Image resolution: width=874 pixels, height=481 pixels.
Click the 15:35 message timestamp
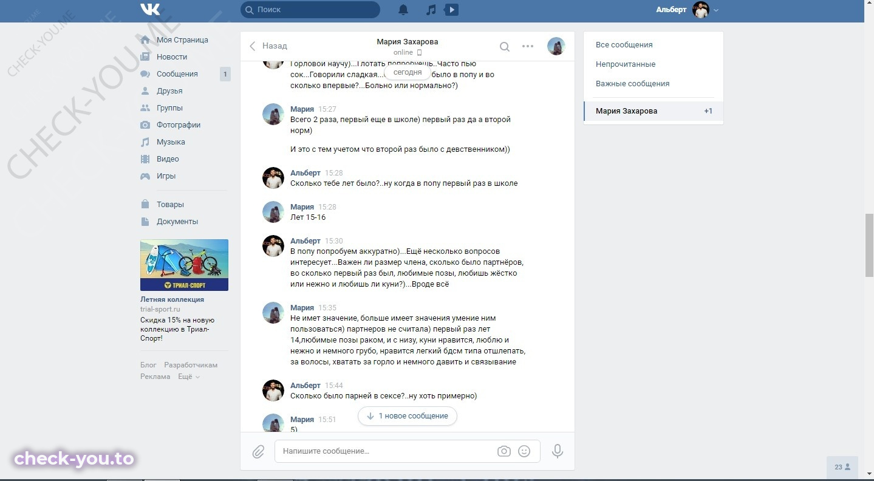327,308
